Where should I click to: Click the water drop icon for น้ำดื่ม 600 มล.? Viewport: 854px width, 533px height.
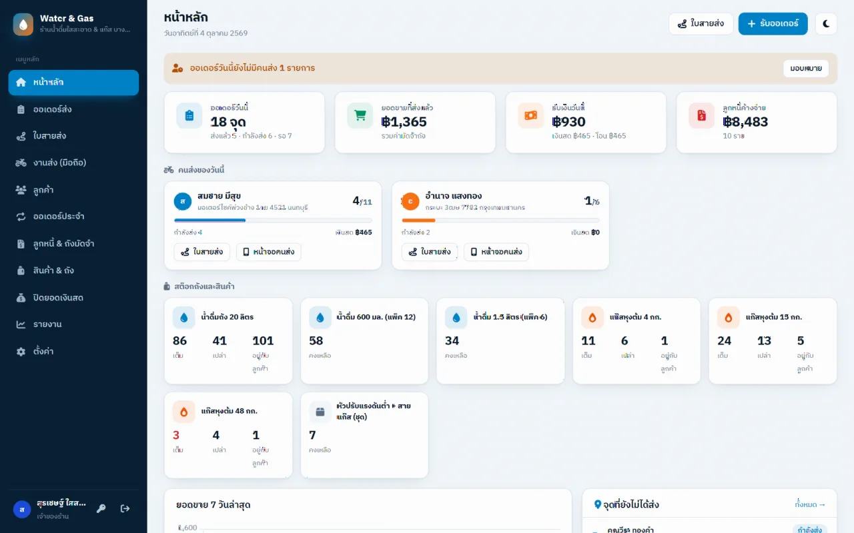(x=320, y=318)
